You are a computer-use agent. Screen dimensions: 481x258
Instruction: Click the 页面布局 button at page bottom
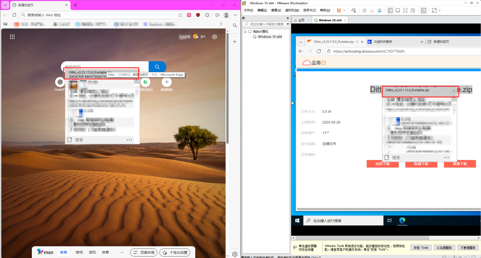coord(144,252)
